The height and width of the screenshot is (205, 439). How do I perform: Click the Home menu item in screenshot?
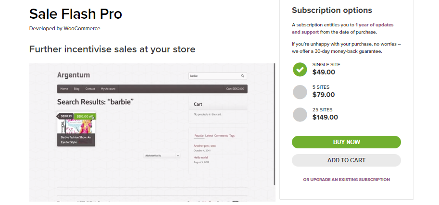tap(64, 89)
